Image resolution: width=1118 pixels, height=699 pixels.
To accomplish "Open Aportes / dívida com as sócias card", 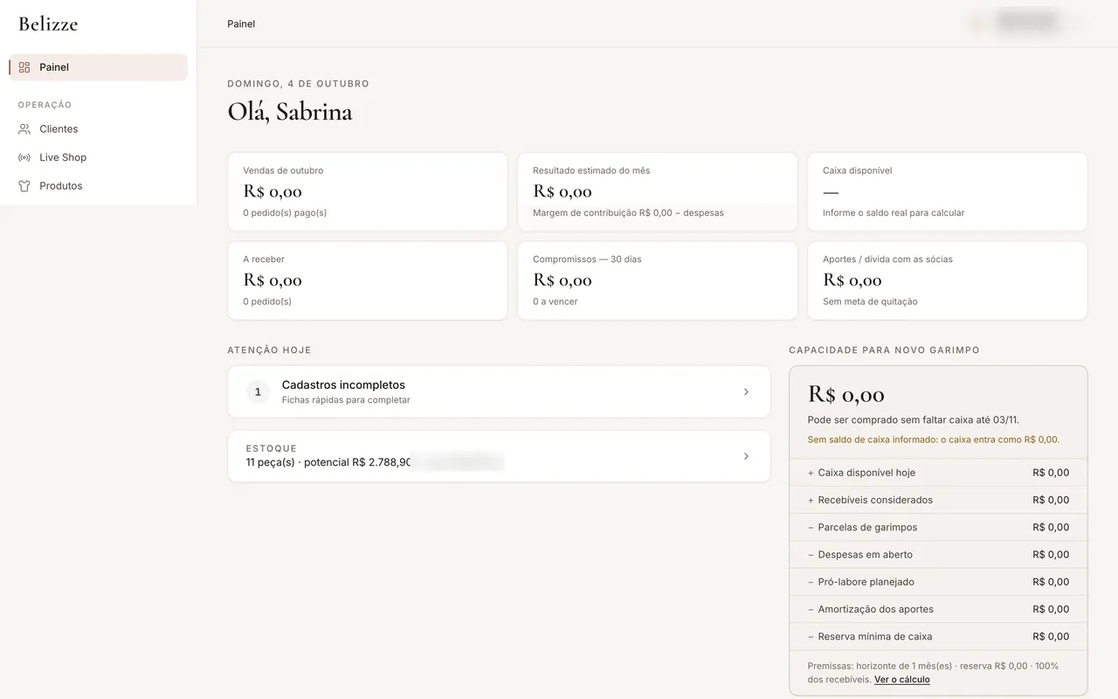I will coord(948,280).
